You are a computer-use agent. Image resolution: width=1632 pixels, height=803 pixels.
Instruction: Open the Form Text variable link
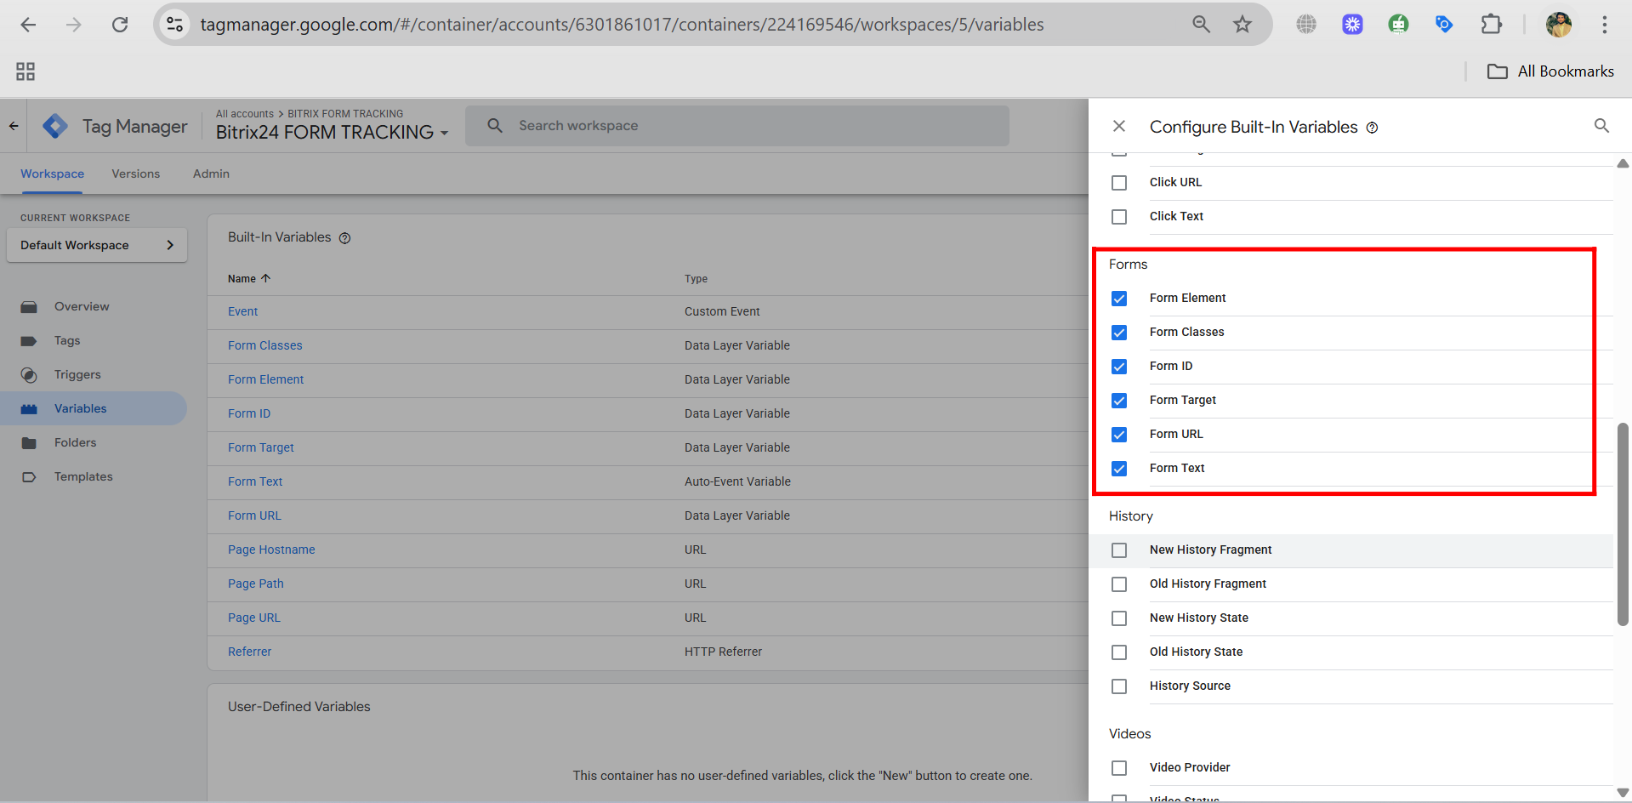[x=255, y=481]
